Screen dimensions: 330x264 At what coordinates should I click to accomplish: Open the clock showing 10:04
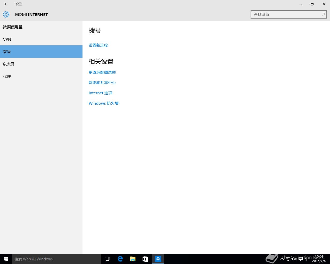pos(319,259)
